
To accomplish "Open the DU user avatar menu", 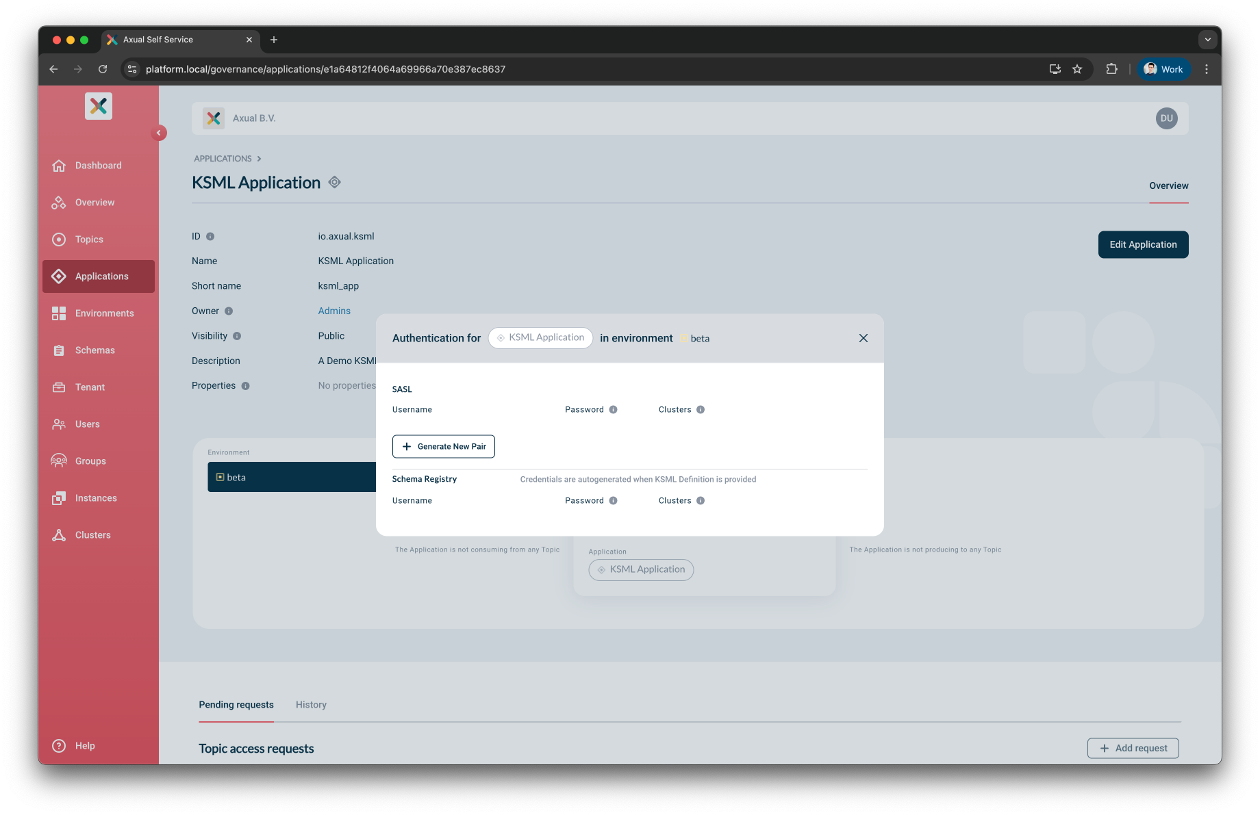I will [x=1166, y=118].
